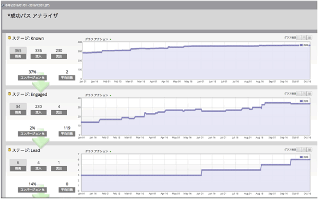
Task: Click 平均日数 button under 119 in Engaged
Action: [67, 134]
